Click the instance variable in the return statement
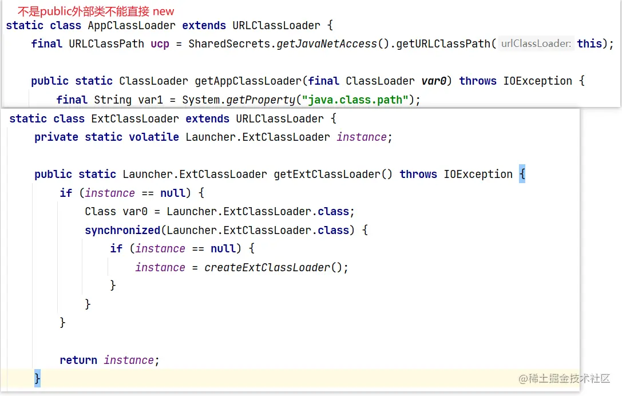This screenshot has height=396, width=622. 129,361
